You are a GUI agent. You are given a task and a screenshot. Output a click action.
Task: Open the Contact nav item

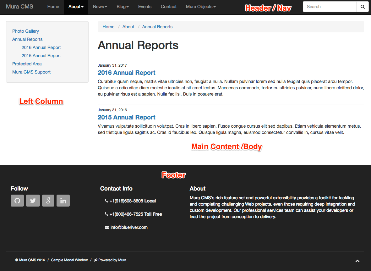click(169, 7)
